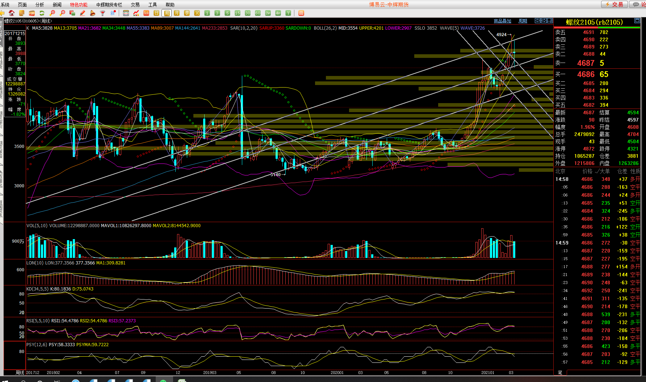
Task: Click the 202101 timeline marker
Action: 487,373
